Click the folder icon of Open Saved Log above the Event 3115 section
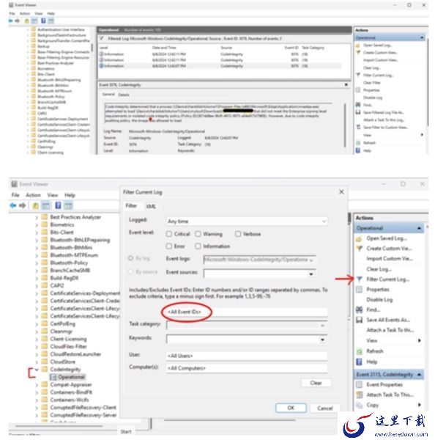435x440 pixels. (359, 239)
